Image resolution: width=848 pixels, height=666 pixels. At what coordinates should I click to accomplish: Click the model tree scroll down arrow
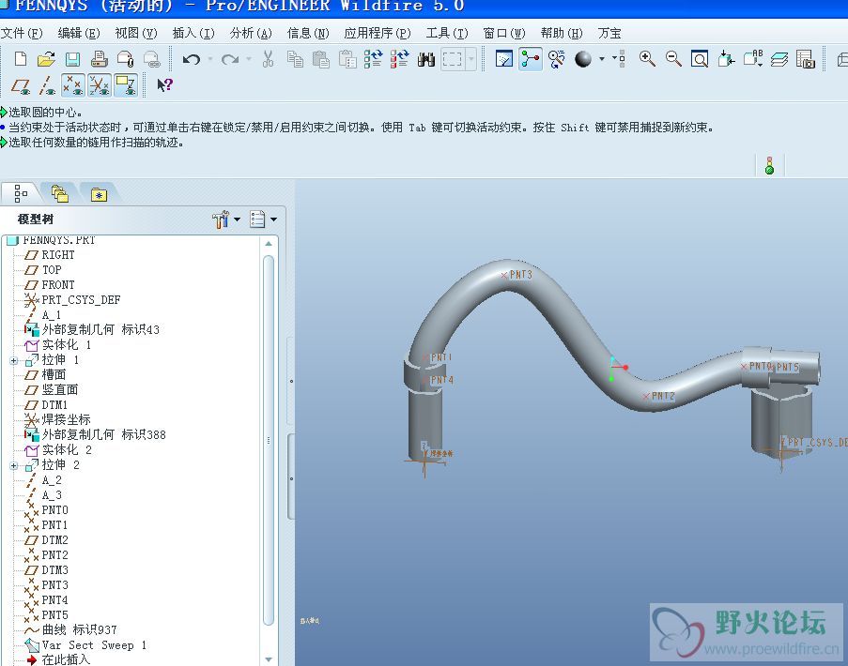[269, 659]
